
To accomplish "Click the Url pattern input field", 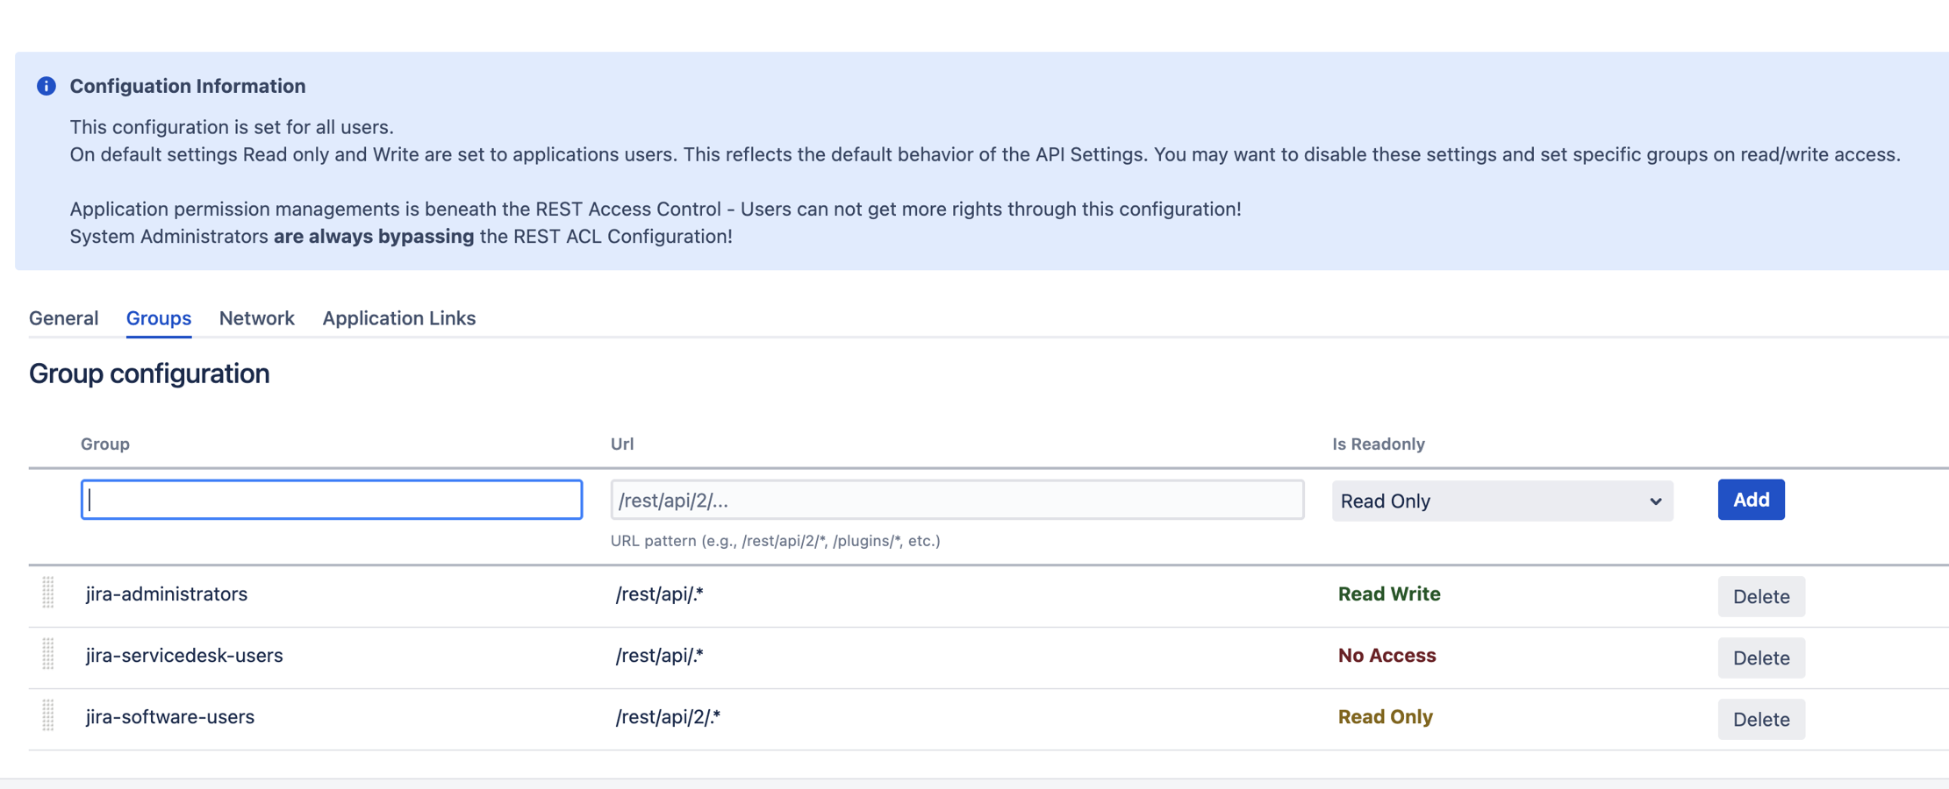I will tap(957, 500).
